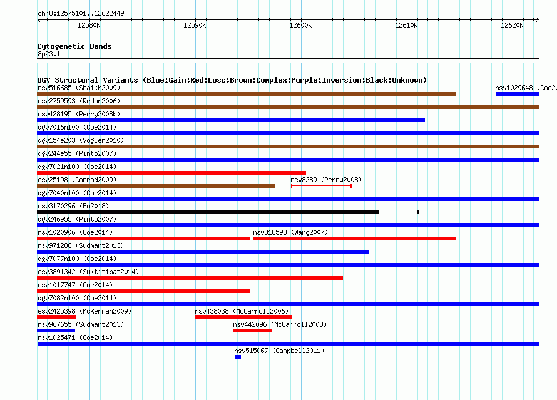Select the red bar under nsv1017747

143,291
